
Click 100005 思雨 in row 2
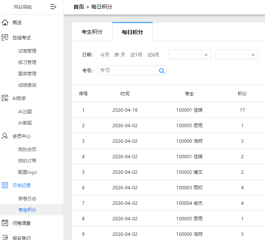point(189,126)
